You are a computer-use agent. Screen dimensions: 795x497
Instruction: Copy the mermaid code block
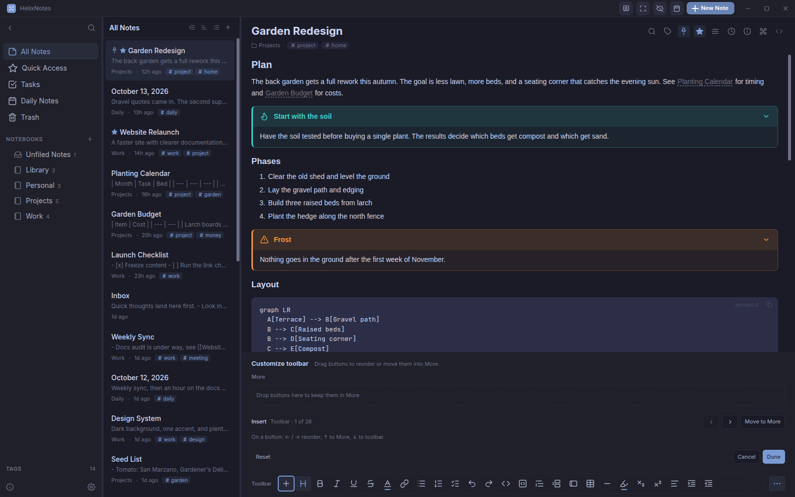point(769,305)
